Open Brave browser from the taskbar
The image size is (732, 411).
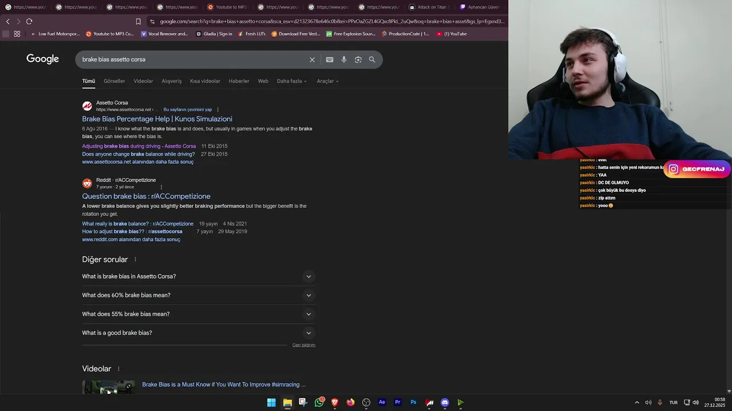coord(335,402)
